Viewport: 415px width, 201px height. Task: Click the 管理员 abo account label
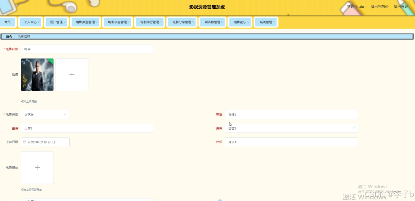[x=356, y=7]
